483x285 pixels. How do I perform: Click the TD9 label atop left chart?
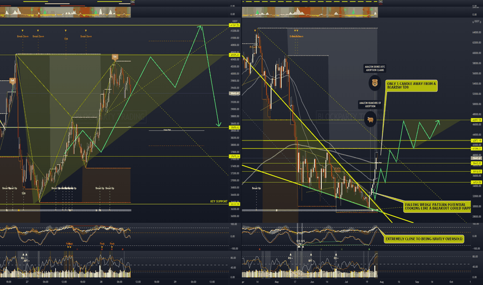click(66, 39)
